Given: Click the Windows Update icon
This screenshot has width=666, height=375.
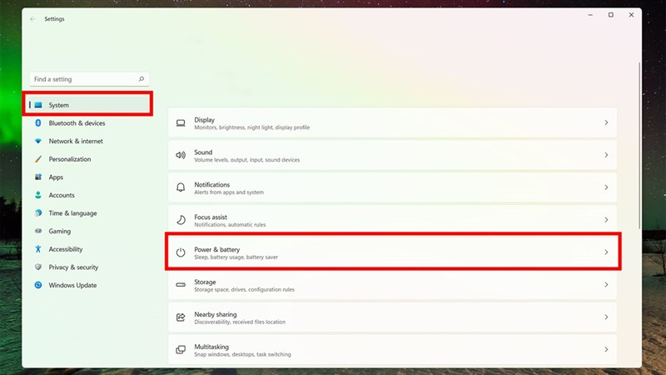Looking at the screenshot, I should click(38, 285).
